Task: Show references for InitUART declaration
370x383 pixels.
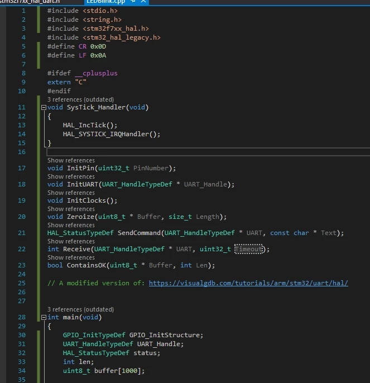Action: [71, 176]
